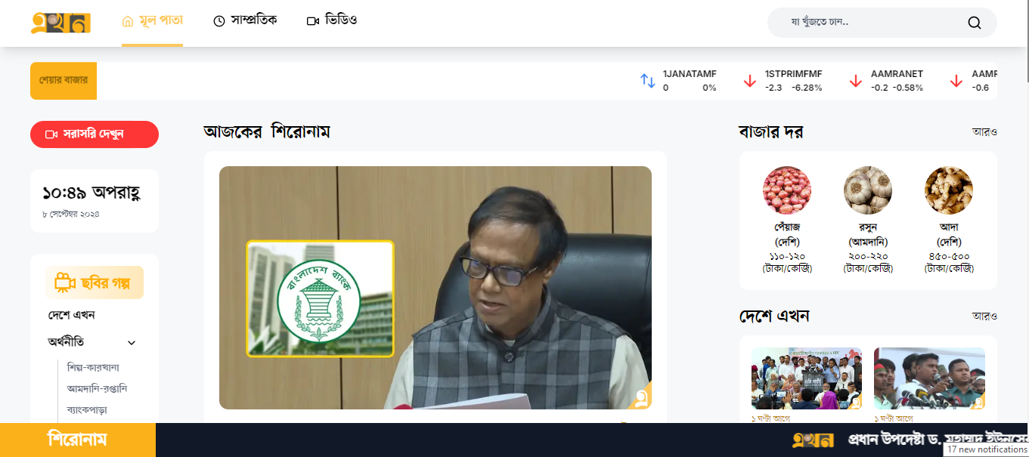Viewport: 1029px width, 457px height.
Task: Click the ginger (আদা) market price image
Action: coord(948,190)
